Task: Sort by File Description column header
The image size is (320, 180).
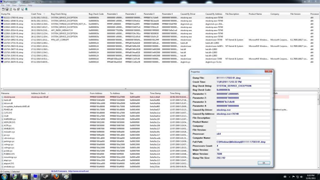Action: click(236, 14)
